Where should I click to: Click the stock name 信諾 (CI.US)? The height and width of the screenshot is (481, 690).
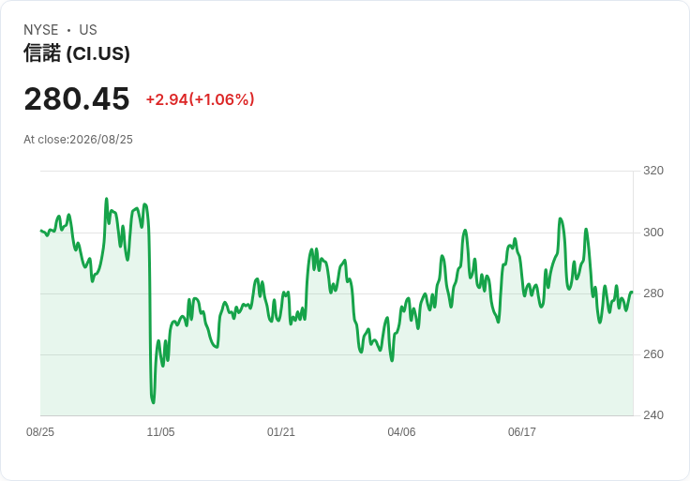(77, 53)
